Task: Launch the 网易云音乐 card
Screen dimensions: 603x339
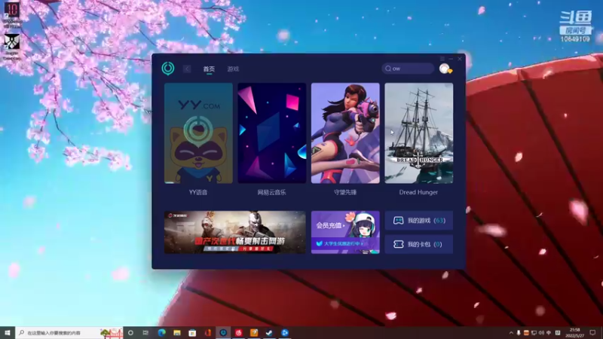Action: pyautogui.click(x=272, y=133)
